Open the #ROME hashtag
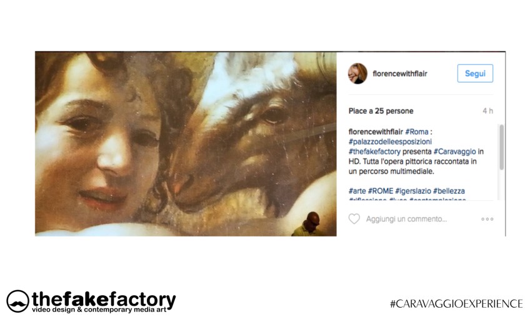The image size is (530, 317). click(x=381, y=191)
